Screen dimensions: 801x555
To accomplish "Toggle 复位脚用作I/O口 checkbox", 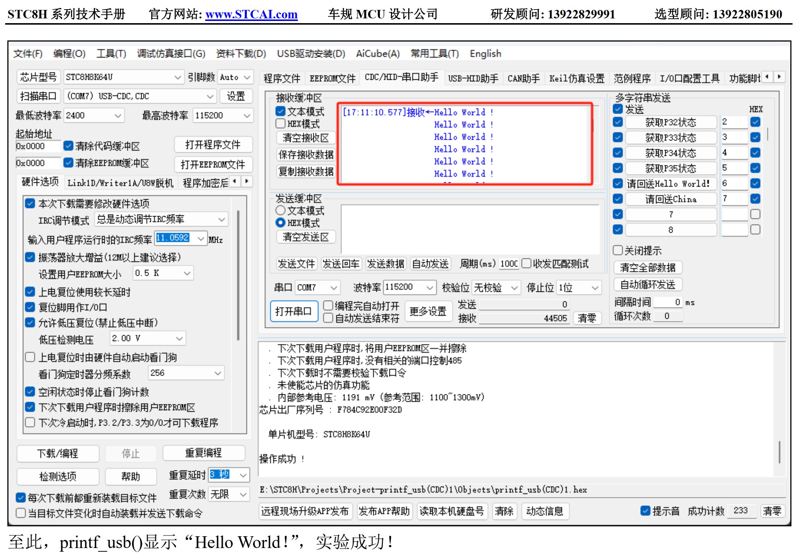I will (x=30, y=307).
